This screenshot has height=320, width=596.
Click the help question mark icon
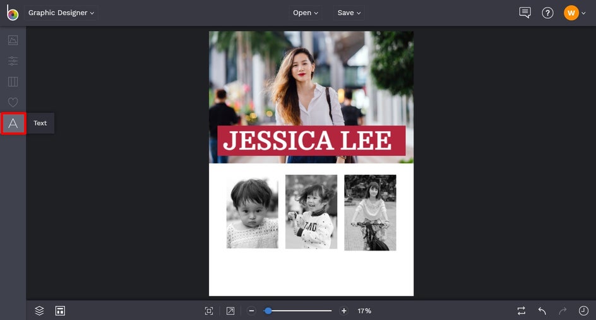point(547,13)
